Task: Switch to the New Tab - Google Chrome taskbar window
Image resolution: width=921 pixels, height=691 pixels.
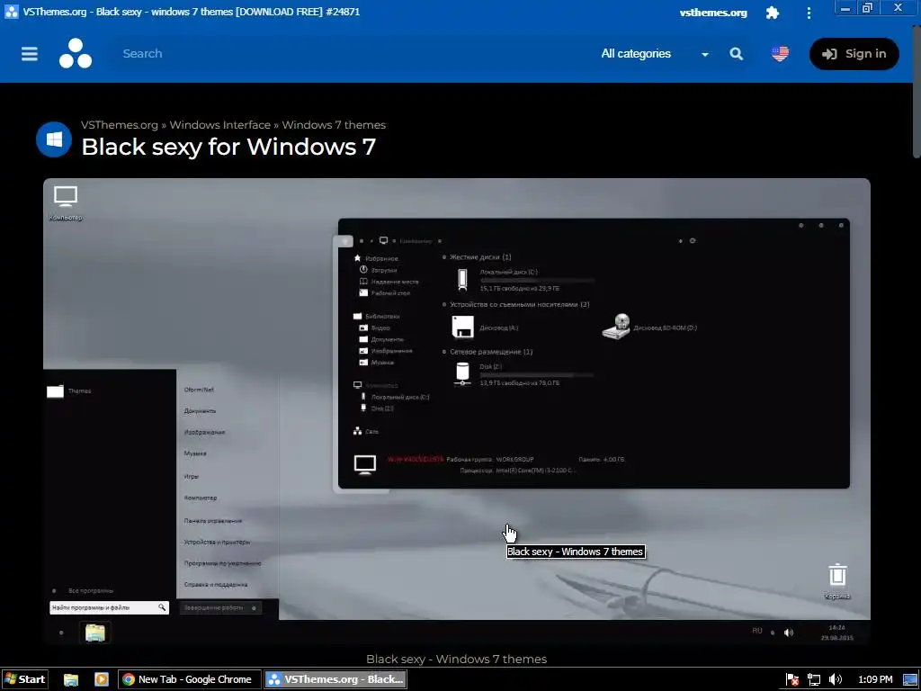Action: click(188, 679)
